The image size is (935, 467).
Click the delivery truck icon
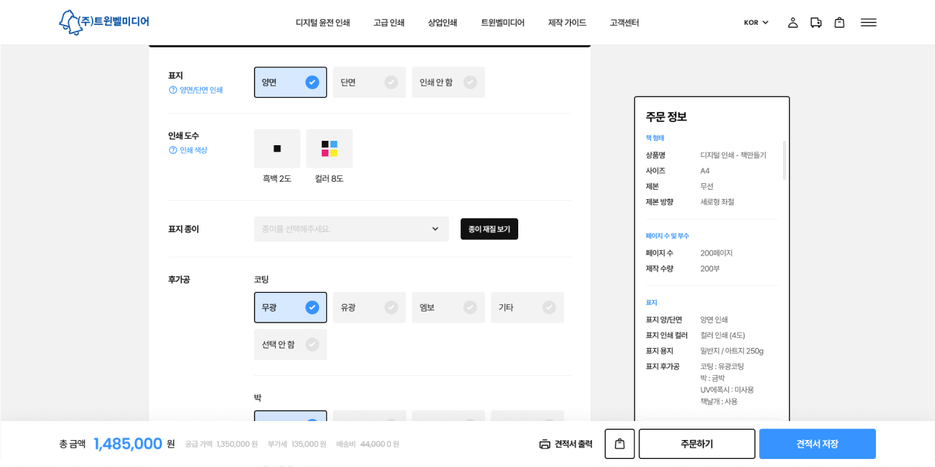[816, 23]
